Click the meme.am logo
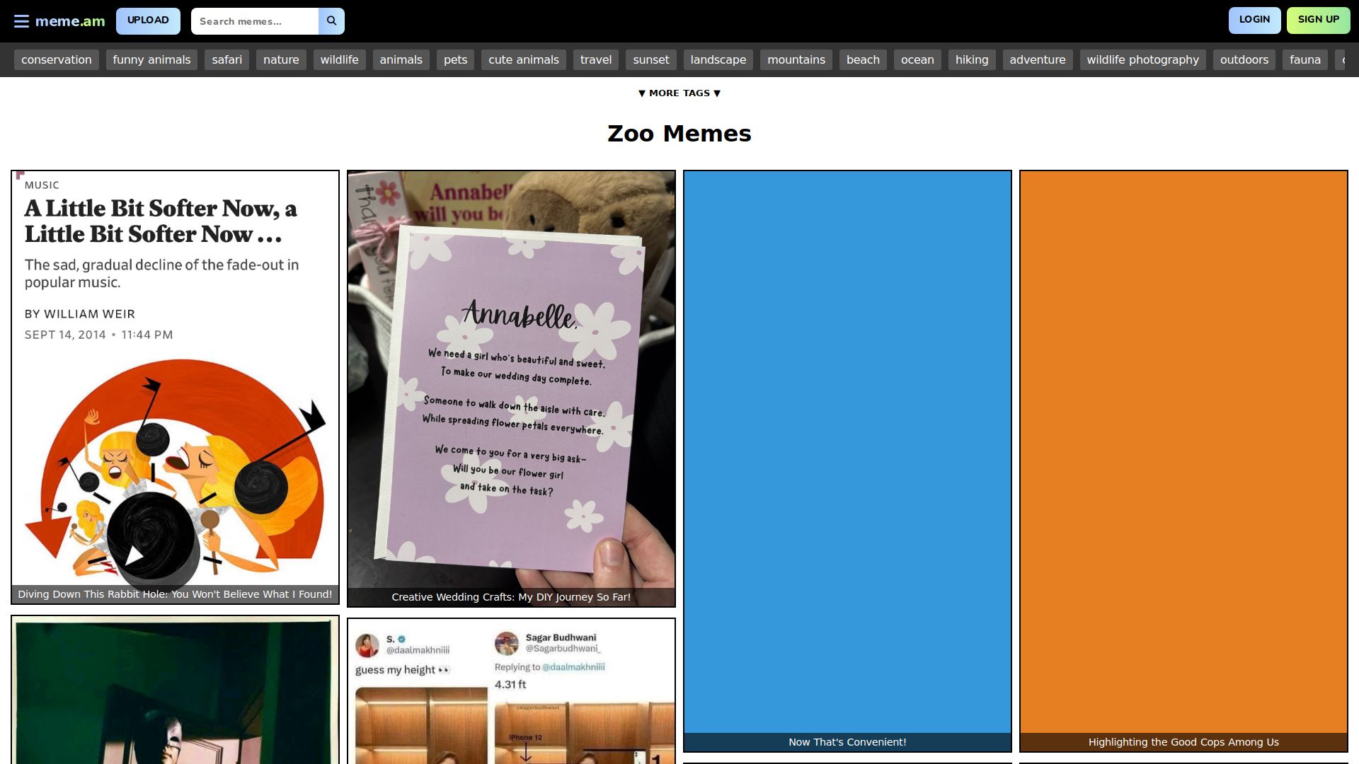 pos(70,21)
